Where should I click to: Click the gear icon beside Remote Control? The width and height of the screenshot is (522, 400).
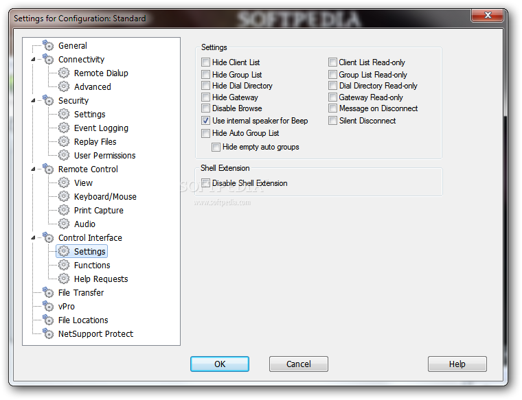(48, 169)
